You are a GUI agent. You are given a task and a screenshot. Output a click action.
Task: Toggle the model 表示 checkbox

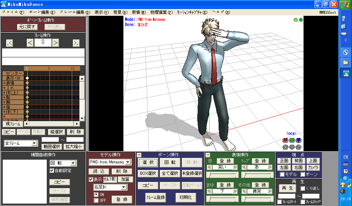click(x=91, y=179)
